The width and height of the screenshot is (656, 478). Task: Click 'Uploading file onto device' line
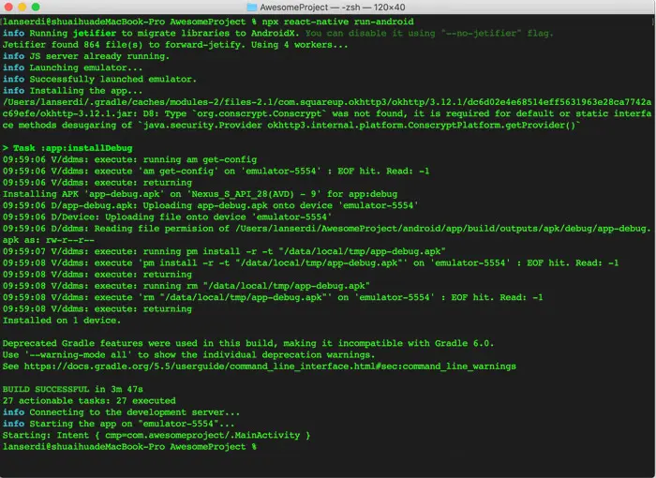coord(168,217)
